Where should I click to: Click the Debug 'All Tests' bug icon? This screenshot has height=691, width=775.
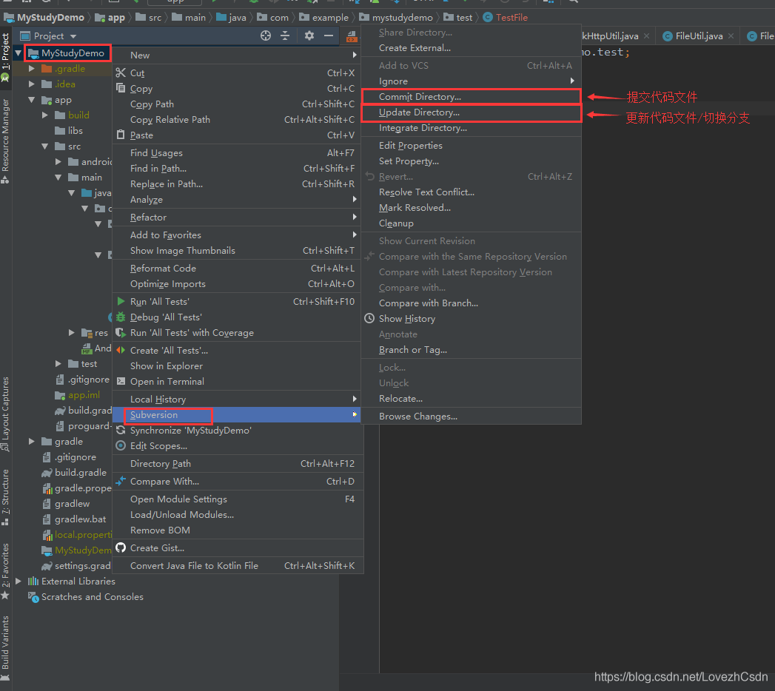coord(121,317)
